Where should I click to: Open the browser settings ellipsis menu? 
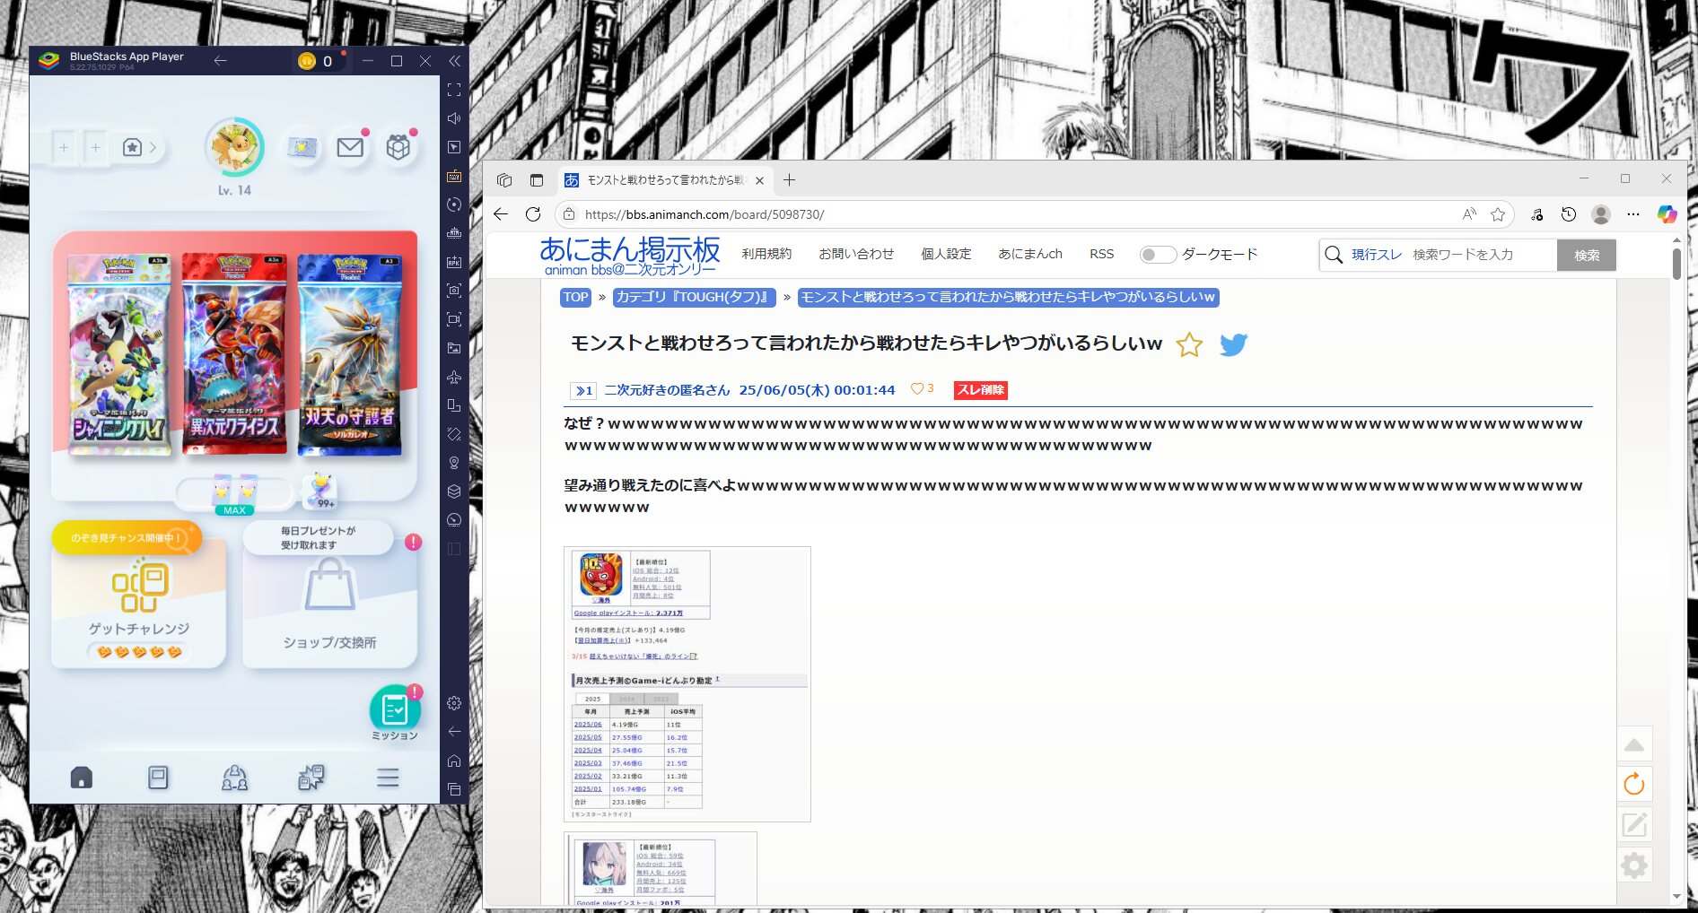point(1633,214)
